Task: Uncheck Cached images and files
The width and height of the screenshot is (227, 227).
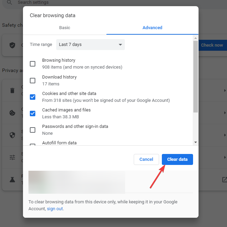Action: (33, 113)
